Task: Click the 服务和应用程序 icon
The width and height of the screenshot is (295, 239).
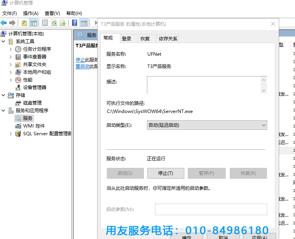Action: (11, 111)
